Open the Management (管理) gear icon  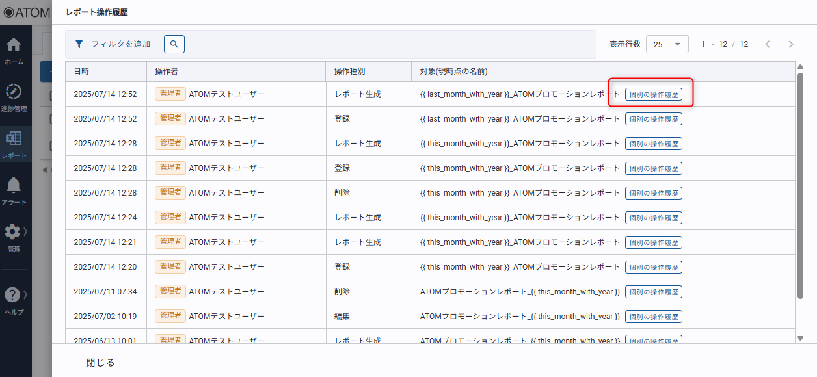pyautogui.click(x=12, y=233)
